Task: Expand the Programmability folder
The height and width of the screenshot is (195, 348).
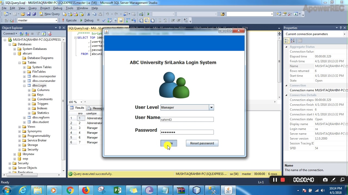Action: (20, 136)
